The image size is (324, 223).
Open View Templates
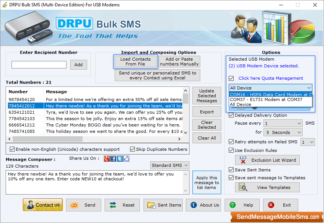[x=267, y=187]
